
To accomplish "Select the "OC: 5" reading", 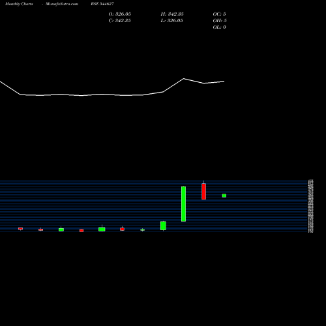I will (219, 14).
